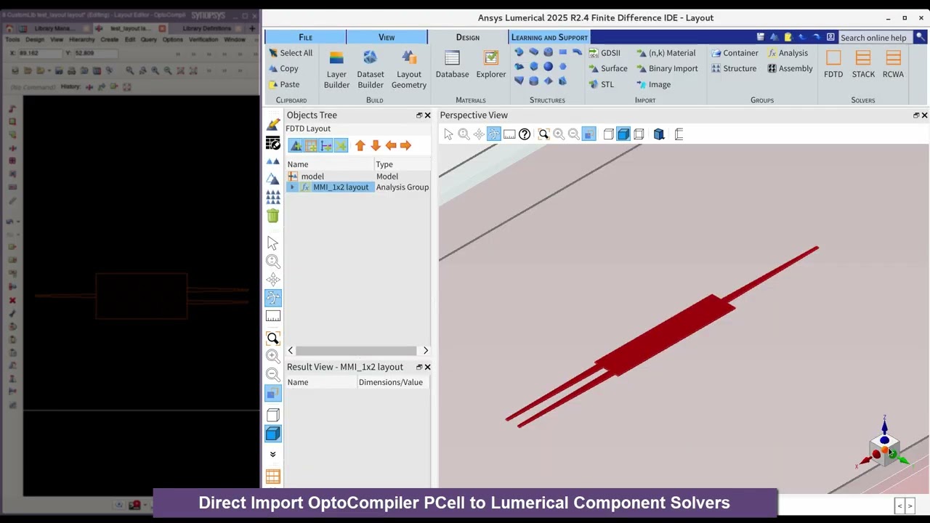Float the Objects Tree panel
The image size is (930, 523).
click(x=418, y=115)
